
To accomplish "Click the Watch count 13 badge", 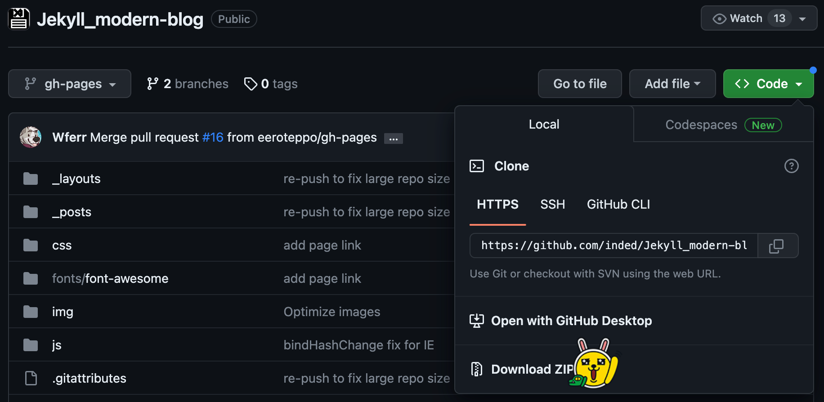I will (779, 18).
